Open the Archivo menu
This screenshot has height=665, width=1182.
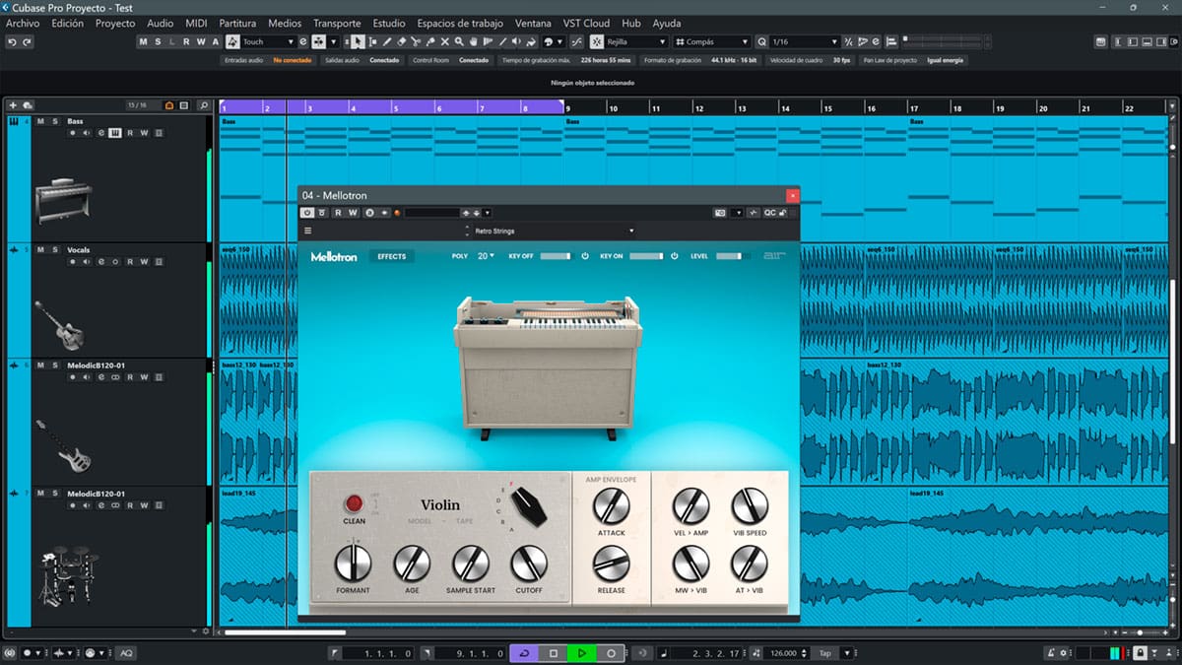point(24,23)
